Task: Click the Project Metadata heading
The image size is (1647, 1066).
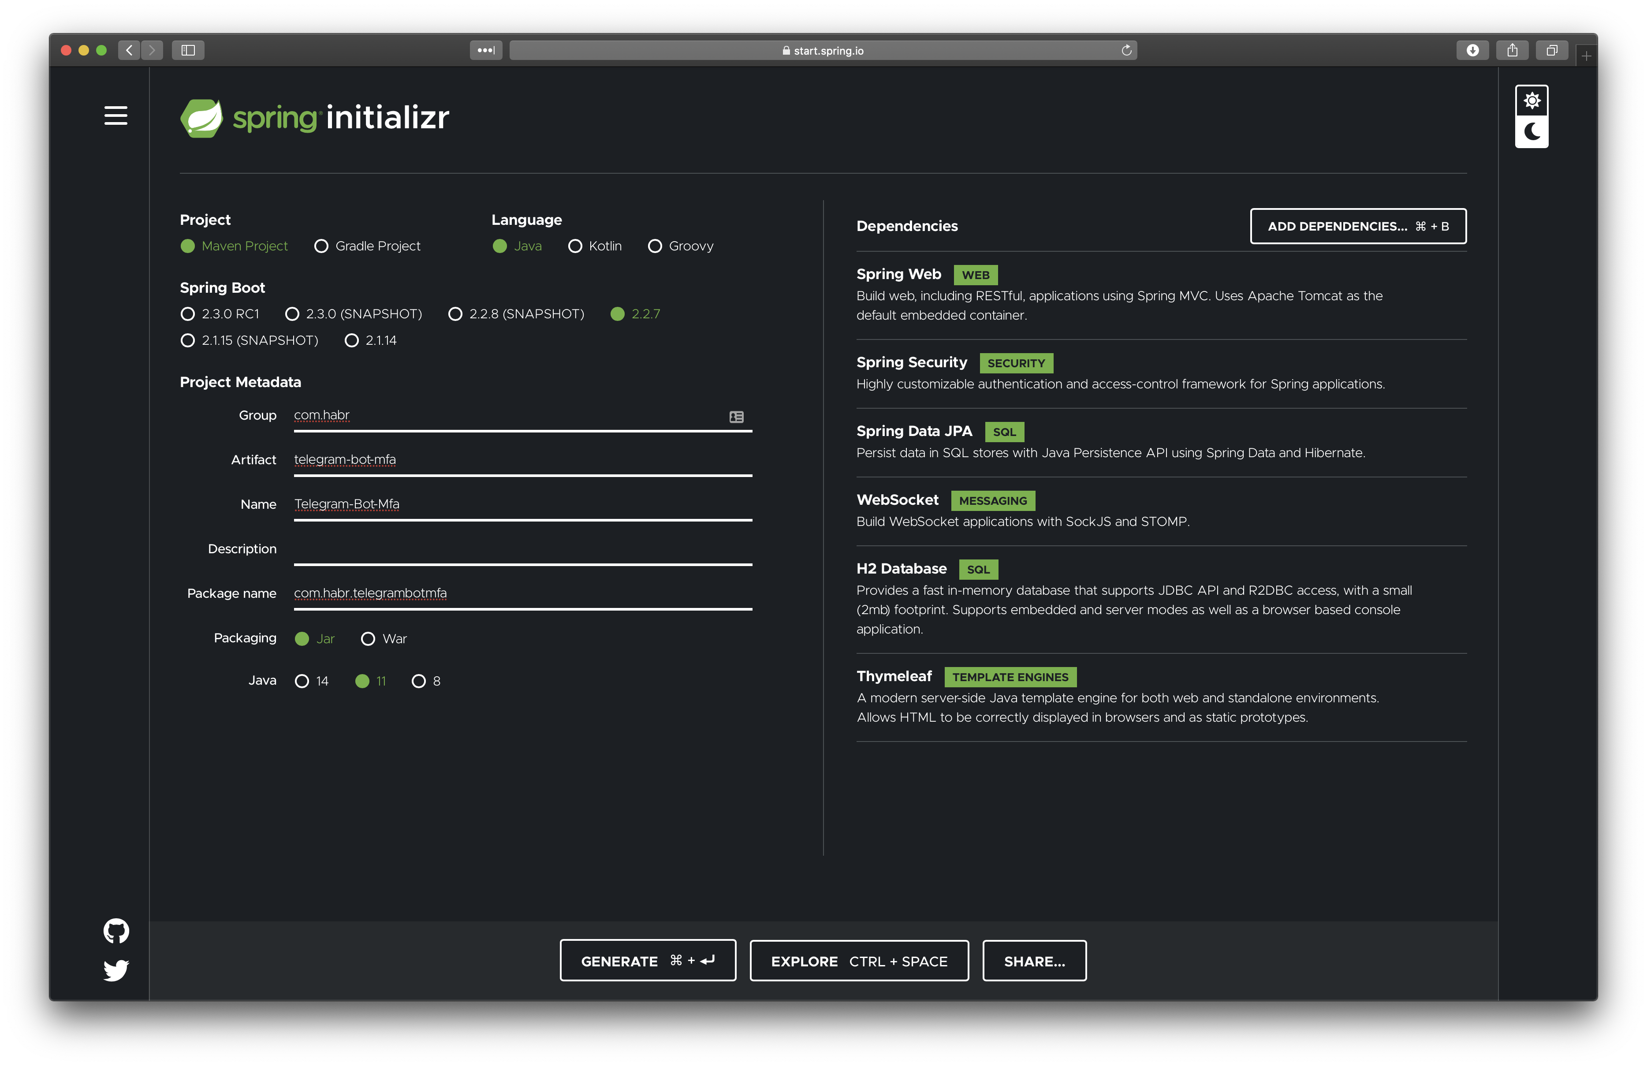Action: tap(240, 382)
